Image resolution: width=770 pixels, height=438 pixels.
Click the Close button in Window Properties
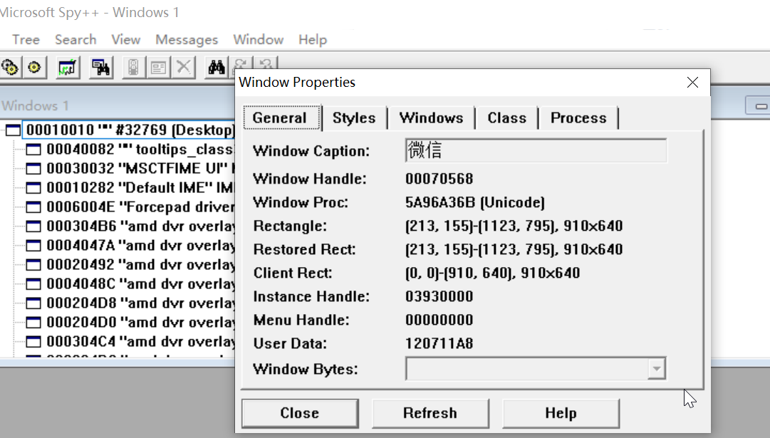[x=300, y=413]
